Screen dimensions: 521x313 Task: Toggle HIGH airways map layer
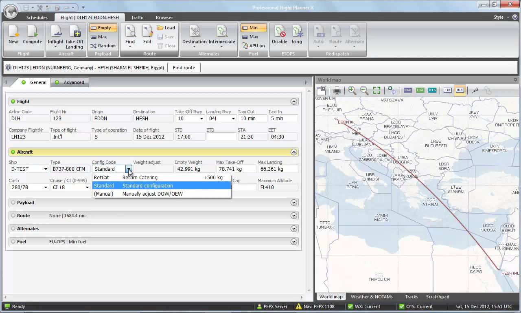pos(407,90)
